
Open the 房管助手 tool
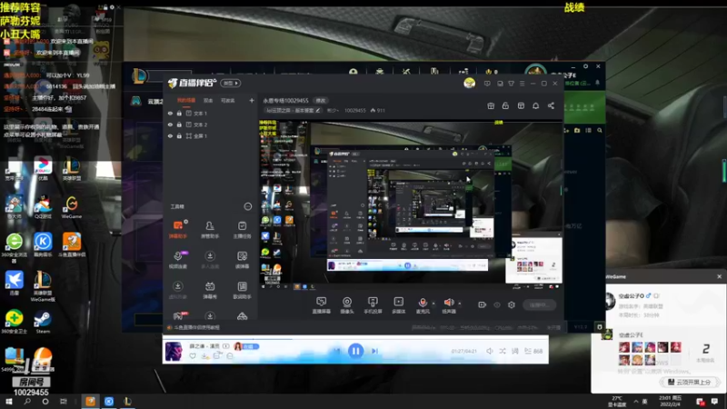point(210,230)
